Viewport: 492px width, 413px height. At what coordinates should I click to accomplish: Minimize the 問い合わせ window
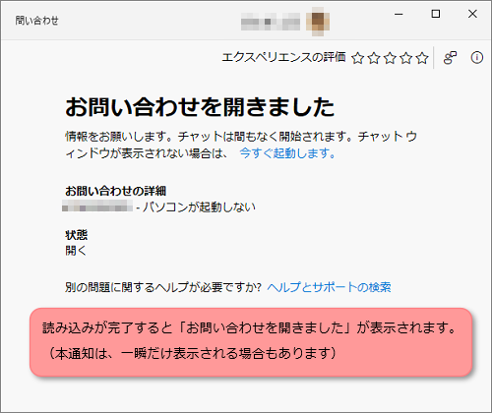click(399, 14)
